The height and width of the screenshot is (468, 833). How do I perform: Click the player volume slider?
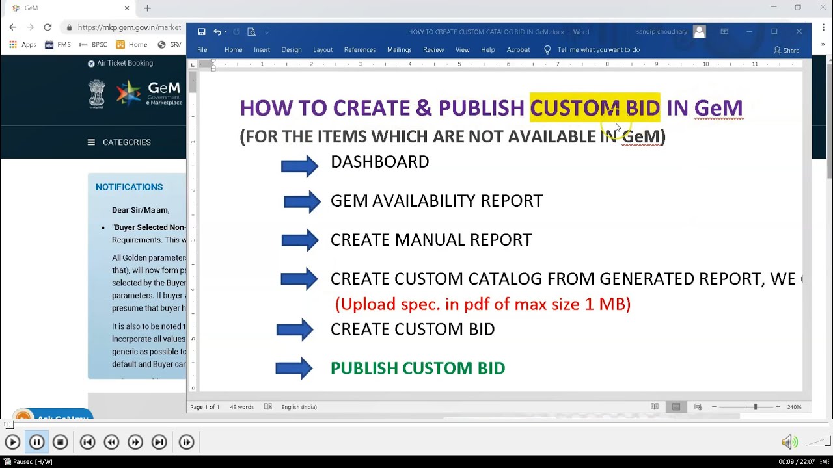pyautogui.click(x=817, y=443)
